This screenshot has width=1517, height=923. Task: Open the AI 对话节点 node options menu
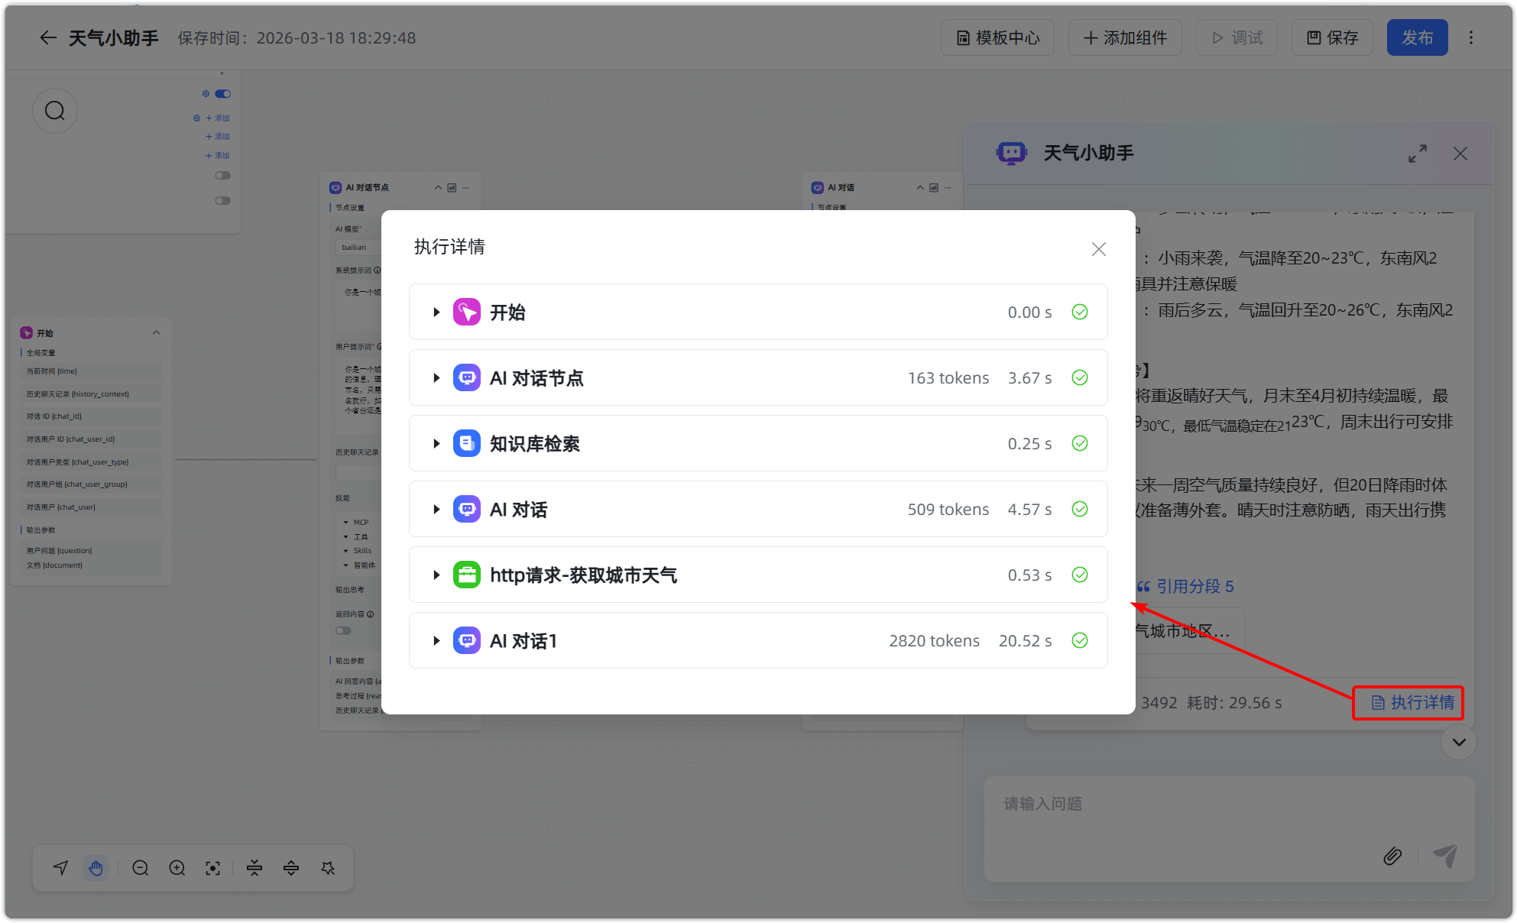click(x=465, y=186)
